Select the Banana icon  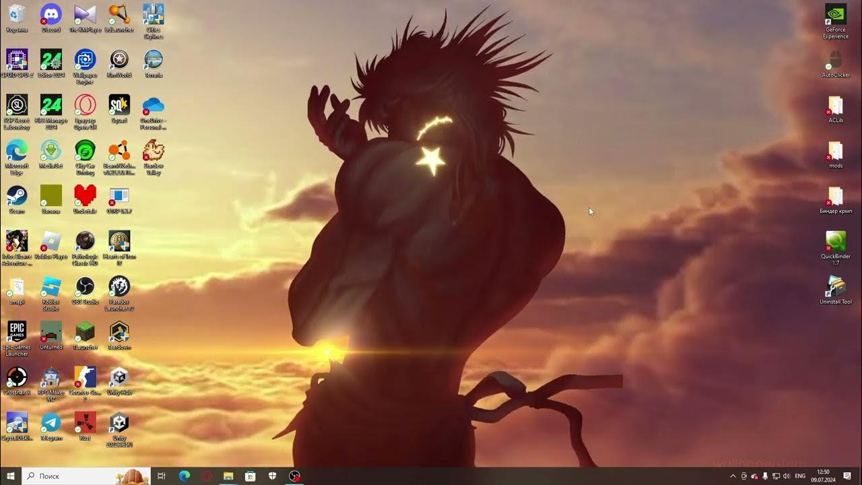pos(51,199)
